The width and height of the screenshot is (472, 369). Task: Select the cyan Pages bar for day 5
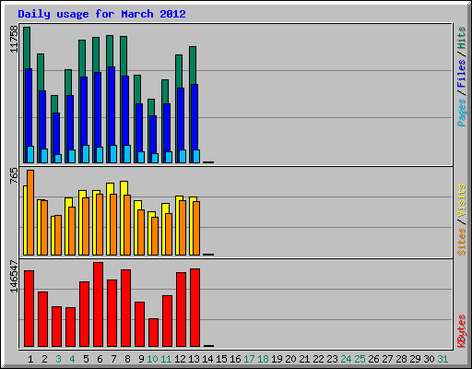click(x=86, y=154)
